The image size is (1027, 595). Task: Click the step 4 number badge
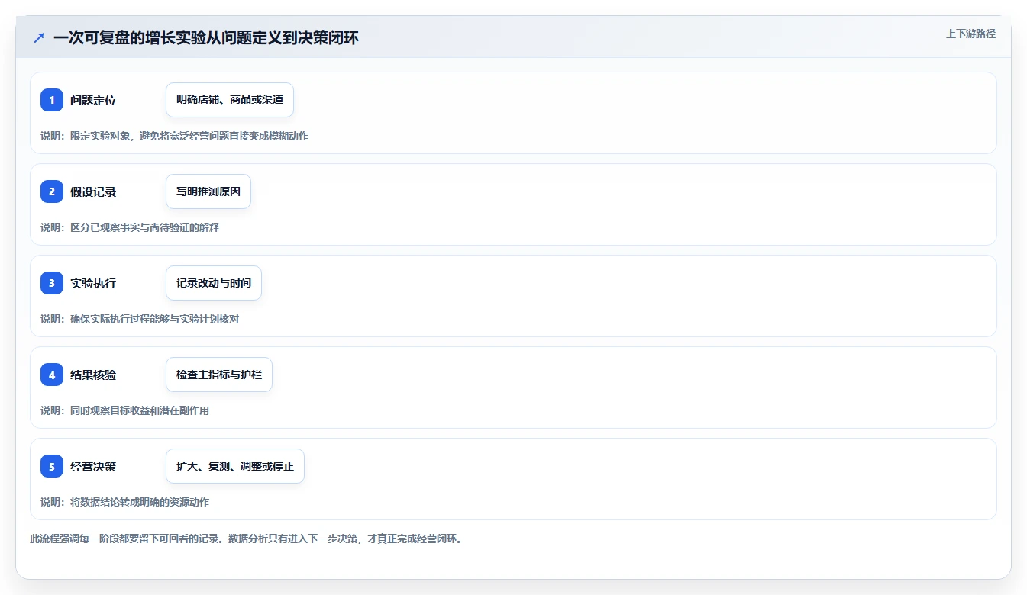coord(52,375)
